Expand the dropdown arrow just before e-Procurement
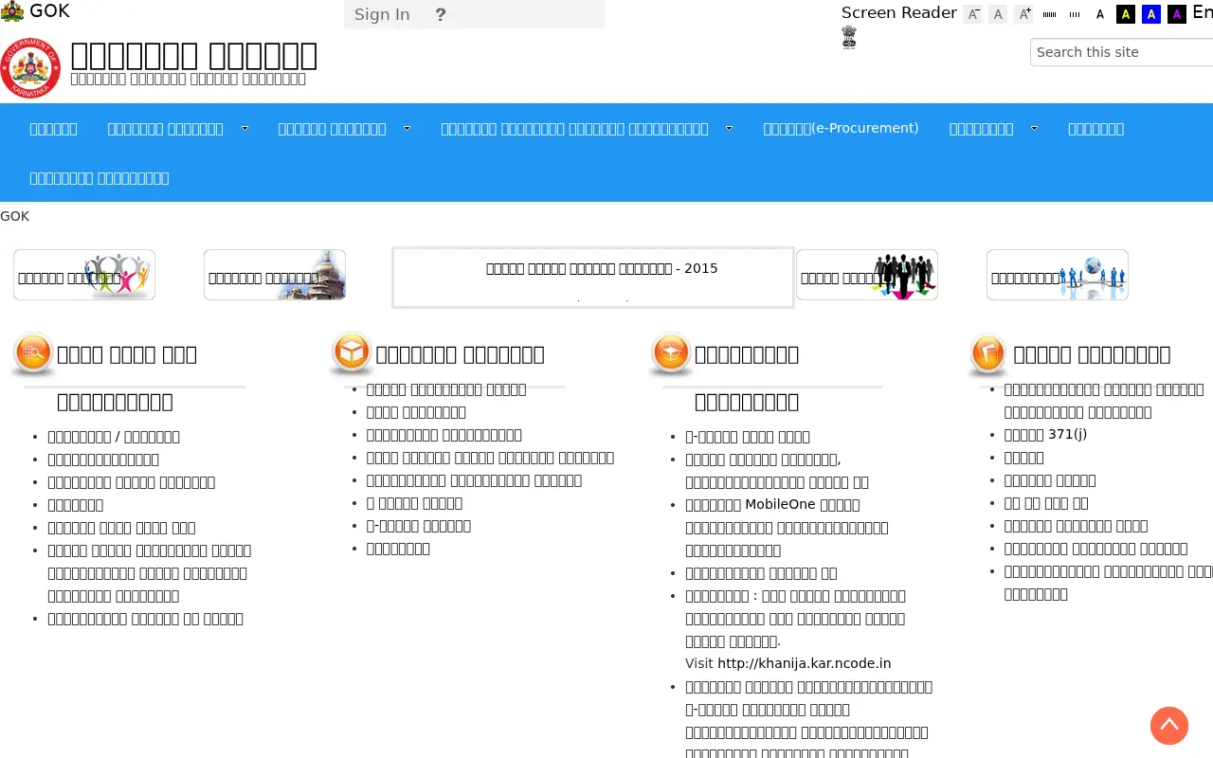This screenshot has width=1213, height=758. (730, 129)
